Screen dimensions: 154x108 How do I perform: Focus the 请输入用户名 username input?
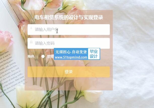(x=69, y=30)
